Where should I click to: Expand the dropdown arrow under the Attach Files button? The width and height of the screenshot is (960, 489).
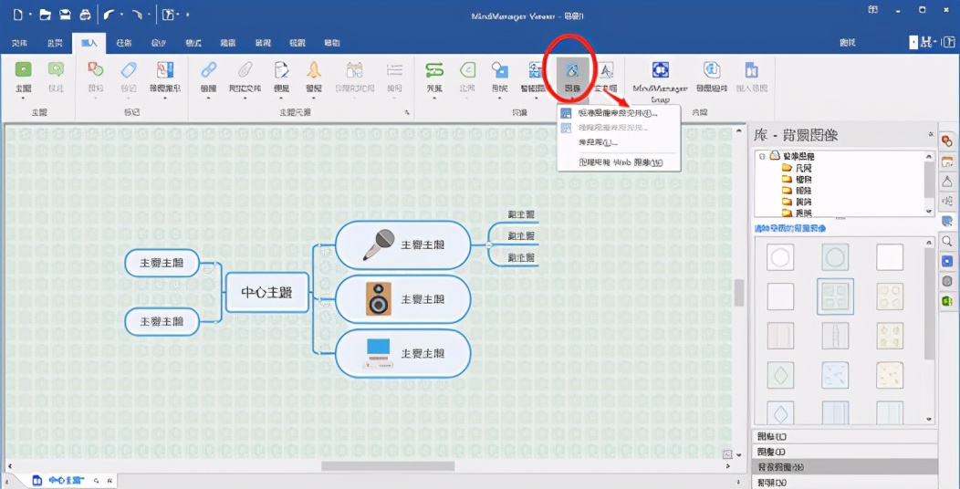[245, 98]
